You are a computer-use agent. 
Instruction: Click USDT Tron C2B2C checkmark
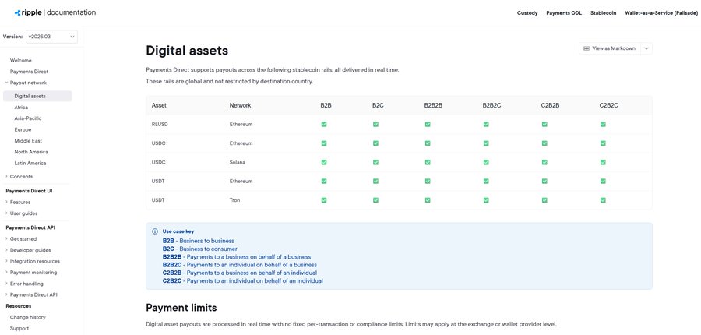[x=603, y=200]
